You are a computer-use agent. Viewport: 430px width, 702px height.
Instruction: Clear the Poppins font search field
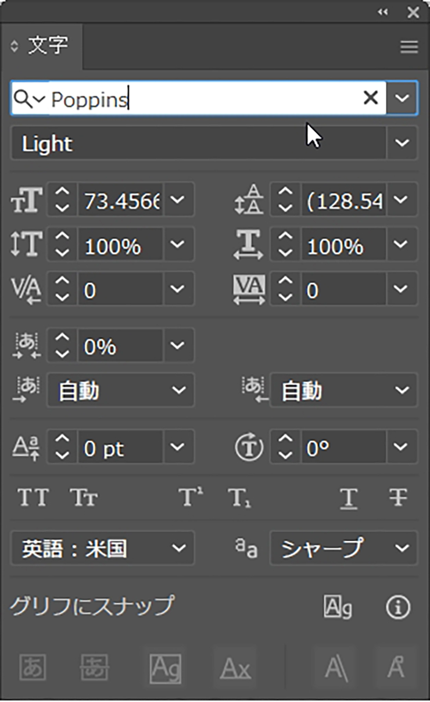[x=370, y=98]
